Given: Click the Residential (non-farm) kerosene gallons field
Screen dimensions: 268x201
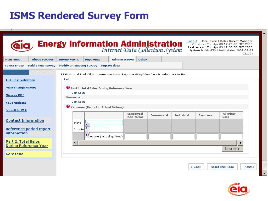Looking at the screenshot, I should coord(136,136).
